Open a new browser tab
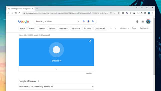 click(37, 9)
